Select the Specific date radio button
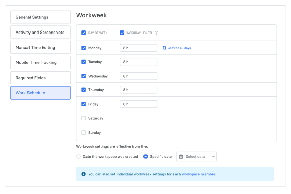The width and height of the screenshot is (291, 194). 145,157
